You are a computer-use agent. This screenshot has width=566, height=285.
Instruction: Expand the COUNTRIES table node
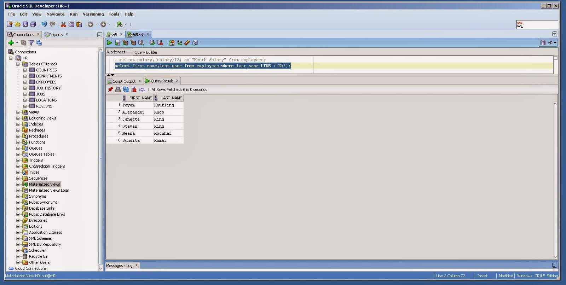click(25, 70)
